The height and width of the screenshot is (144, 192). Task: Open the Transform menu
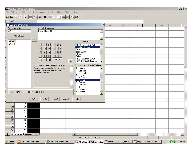(33, 12)
